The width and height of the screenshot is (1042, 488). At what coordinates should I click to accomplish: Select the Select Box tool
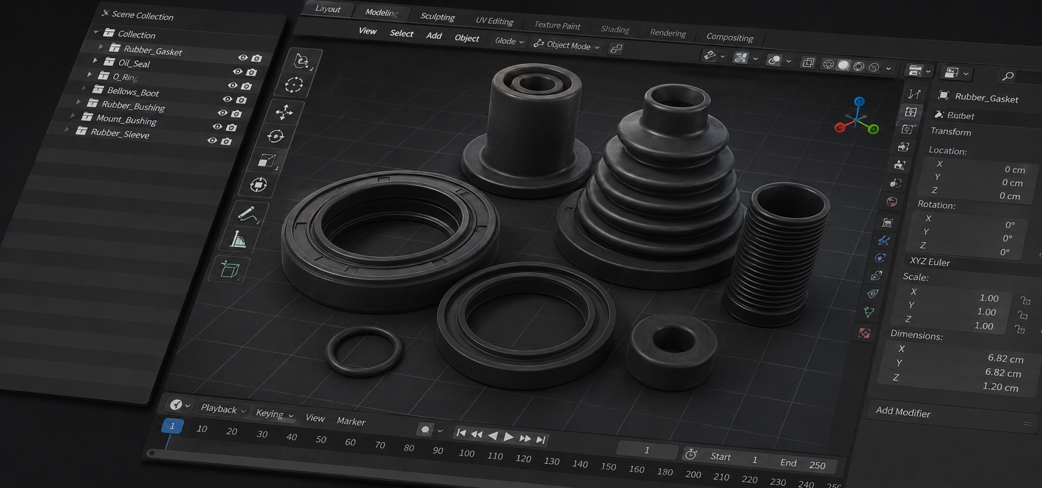[302, 61]
